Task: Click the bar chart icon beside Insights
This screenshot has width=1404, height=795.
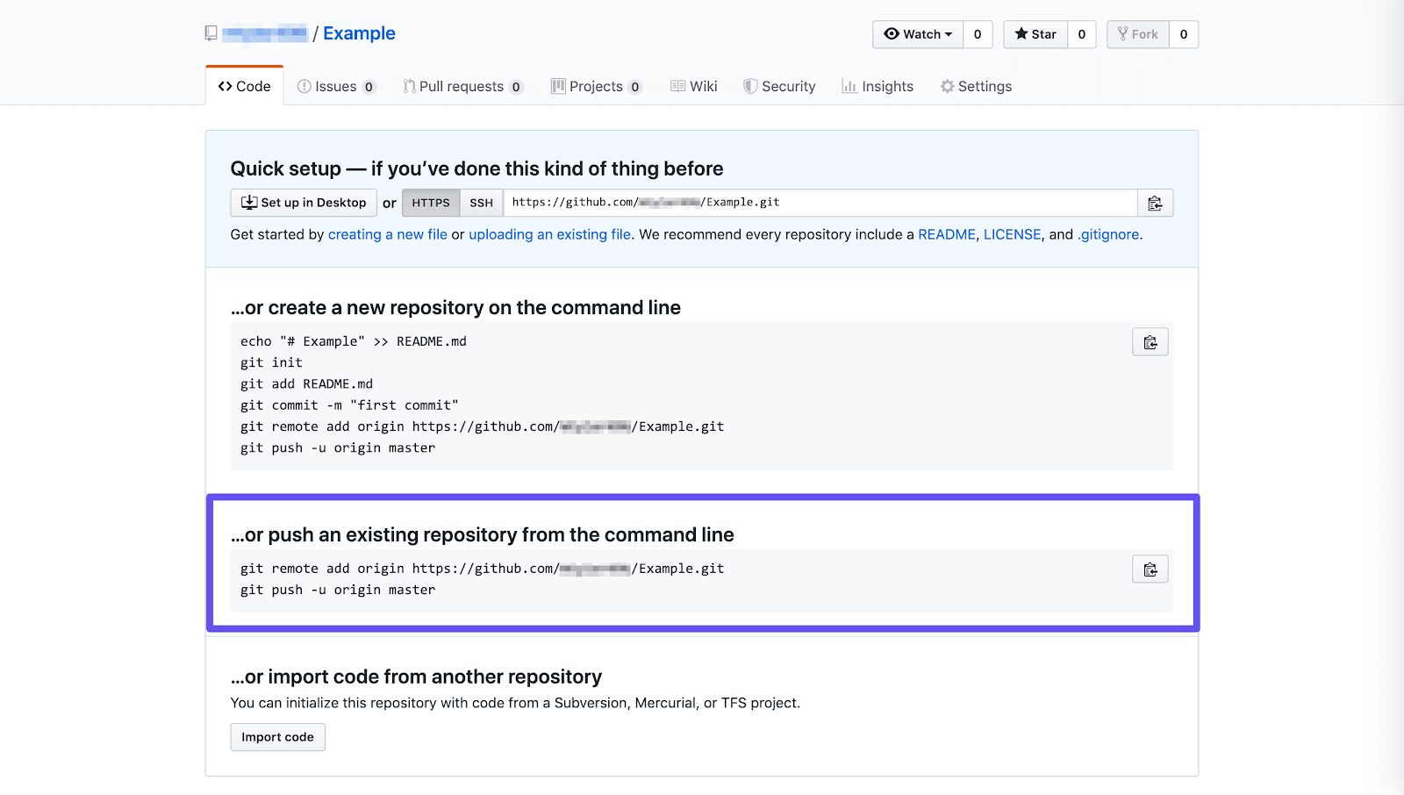Action: point(848,86)
